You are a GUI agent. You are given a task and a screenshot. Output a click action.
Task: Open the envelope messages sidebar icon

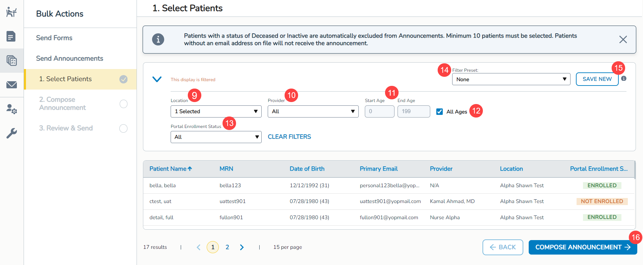(11, 85)
